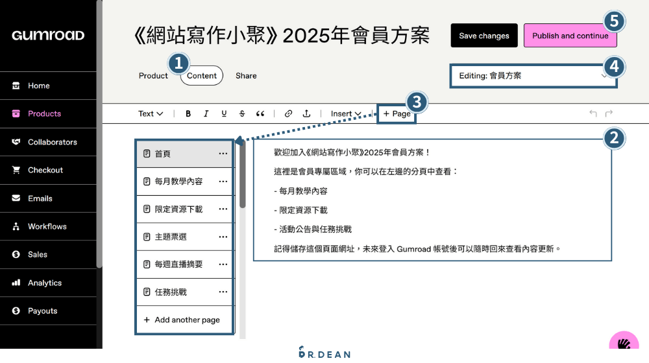Switch to the Share tab
Image resolution: width=649 pixels, height=363 pixels.
(x=246, y=76)
